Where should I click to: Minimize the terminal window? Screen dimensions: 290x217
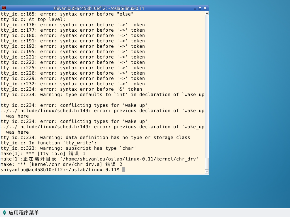pyautogui.click(x=195, y=8)
